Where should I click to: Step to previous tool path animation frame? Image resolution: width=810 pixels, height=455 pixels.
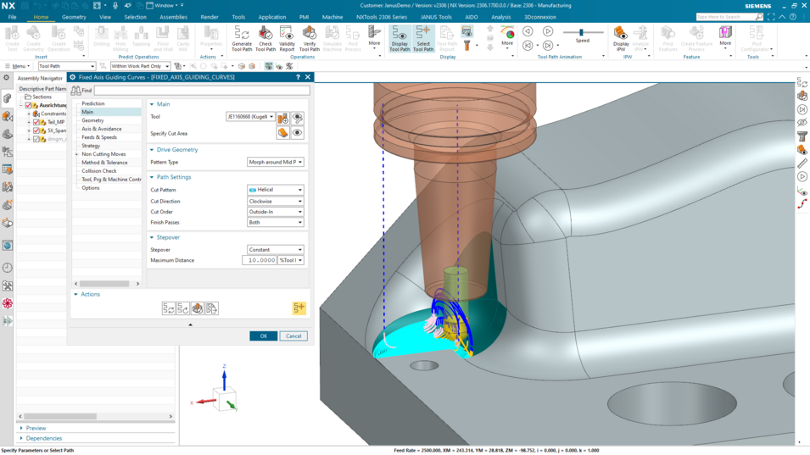click(x=528, y=46)
